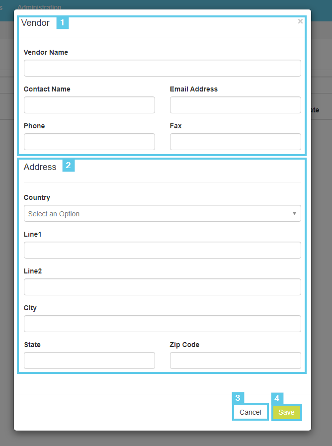Open the Administration menu
The image size is (332, 446).
pyautogui.click(x=39, y=7)
